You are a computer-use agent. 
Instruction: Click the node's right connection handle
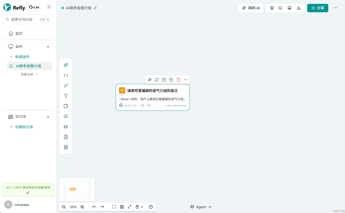pyautogui.click(x=189, y=97)
